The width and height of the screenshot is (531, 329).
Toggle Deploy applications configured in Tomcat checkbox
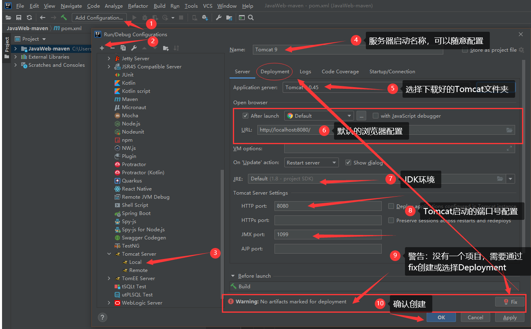coord(391,206)
